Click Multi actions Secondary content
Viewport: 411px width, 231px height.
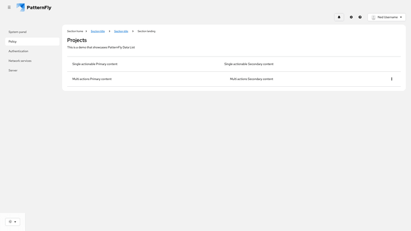(251, 79)
